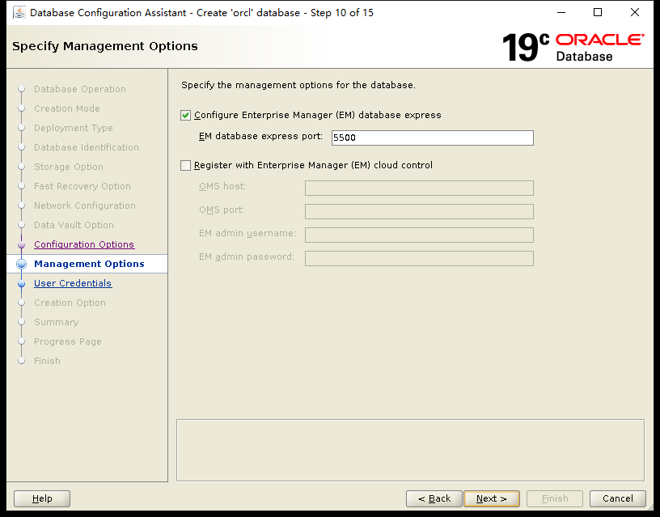Screen dimensions: 660x517
Task: Proceed with the Next button
Action: 492,498
